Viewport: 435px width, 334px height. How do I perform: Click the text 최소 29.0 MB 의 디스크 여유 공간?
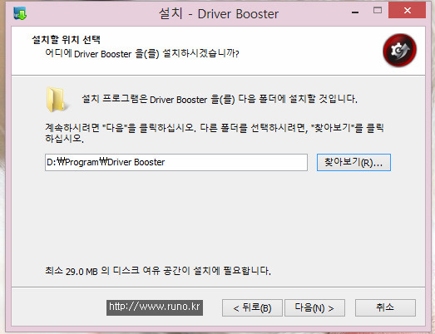coord(117,271)
